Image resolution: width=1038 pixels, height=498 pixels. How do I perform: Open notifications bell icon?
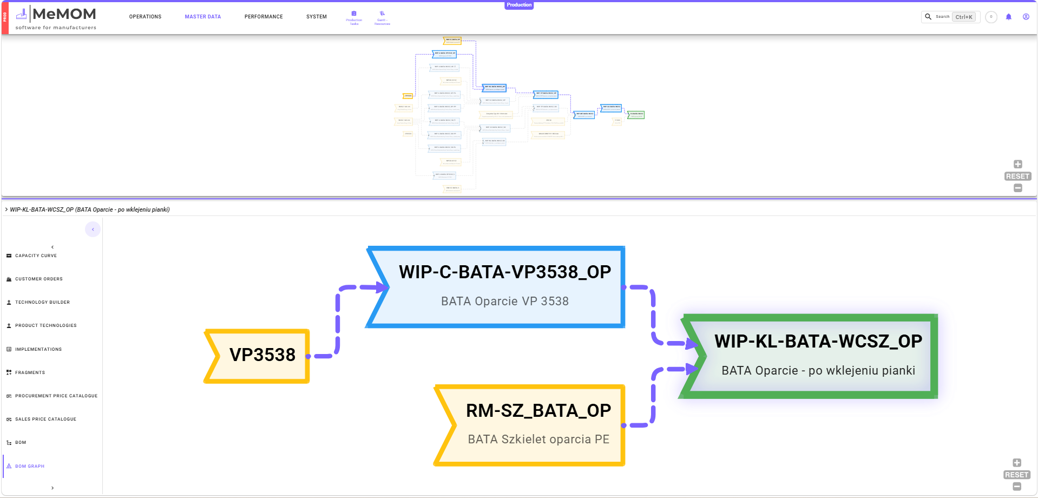point(1009,17)
